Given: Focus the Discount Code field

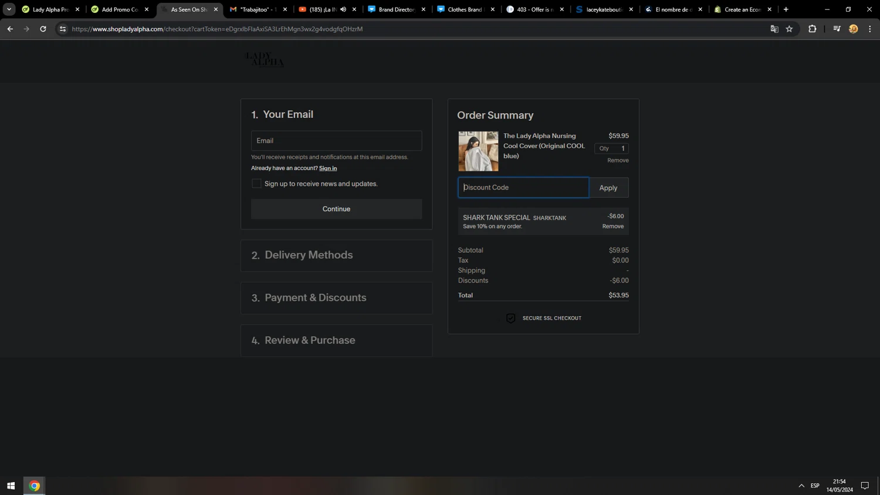Looking at the screenshot, I should tap(523, 188).
